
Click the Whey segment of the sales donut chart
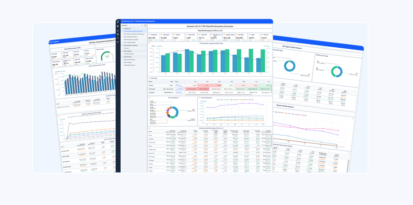tap(177, 112)
